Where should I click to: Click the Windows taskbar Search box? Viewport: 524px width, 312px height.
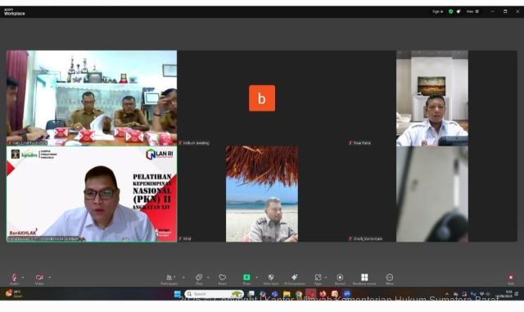[214, 294]
